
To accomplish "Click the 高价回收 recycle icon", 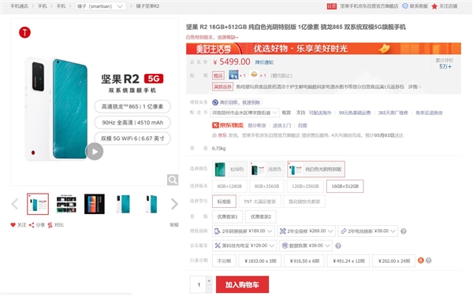I will (x=215, y=102).
